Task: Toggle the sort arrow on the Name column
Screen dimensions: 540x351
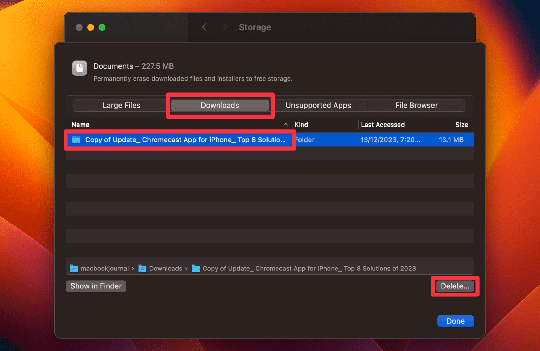Action: (286, 125)
